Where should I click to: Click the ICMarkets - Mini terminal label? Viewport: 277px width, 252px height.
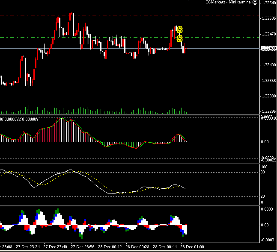click(x=229, y=2)
